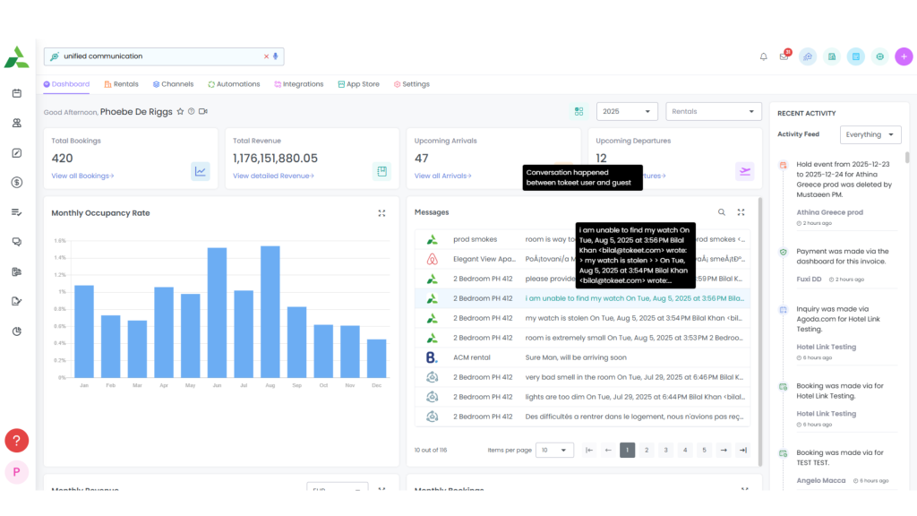Switch to the Dashboard tab
The image size is (917, 516).
pos(66,84)
